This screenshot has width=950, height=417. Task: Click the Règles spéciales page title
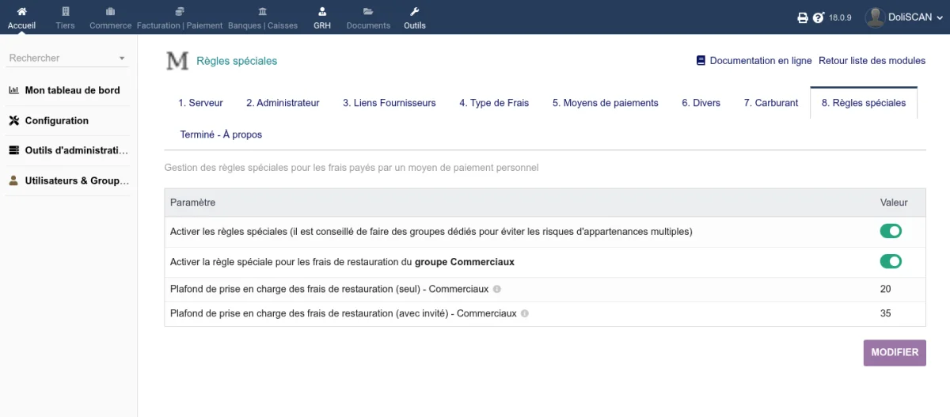click(237, 61)
